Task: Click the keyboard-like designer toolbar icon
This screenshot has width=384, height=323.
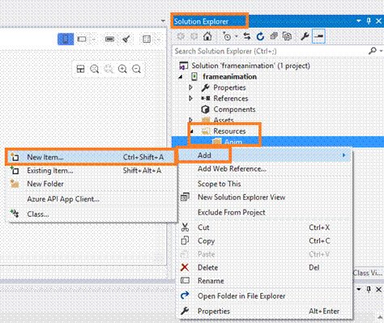Action: tap(109, 40)
